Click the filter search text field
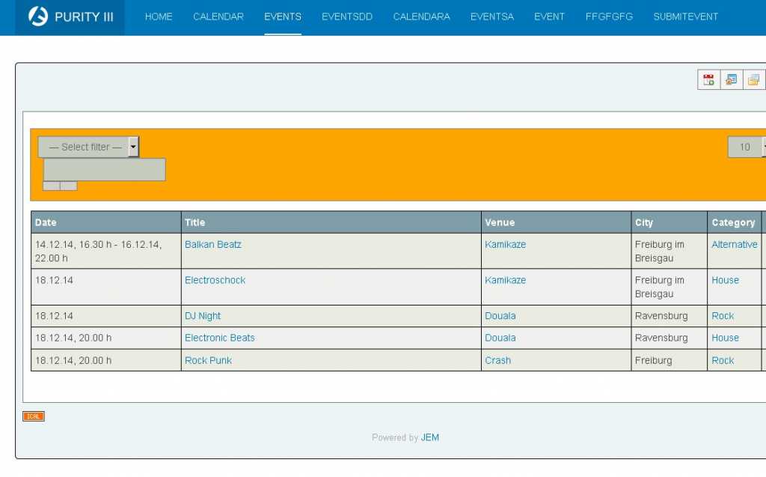Image resolution: width=766 pixels, height=477 pixels. [105, 169]
